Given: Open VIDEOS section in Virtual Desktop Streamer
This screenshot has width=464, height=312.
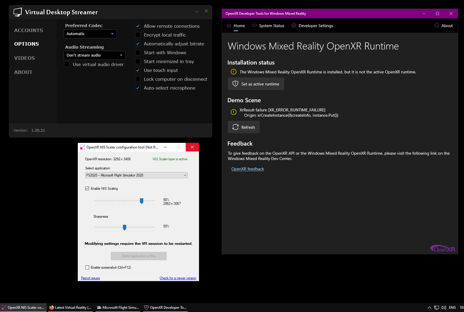Looking at the screenshot, I should (x=24, y=58).
